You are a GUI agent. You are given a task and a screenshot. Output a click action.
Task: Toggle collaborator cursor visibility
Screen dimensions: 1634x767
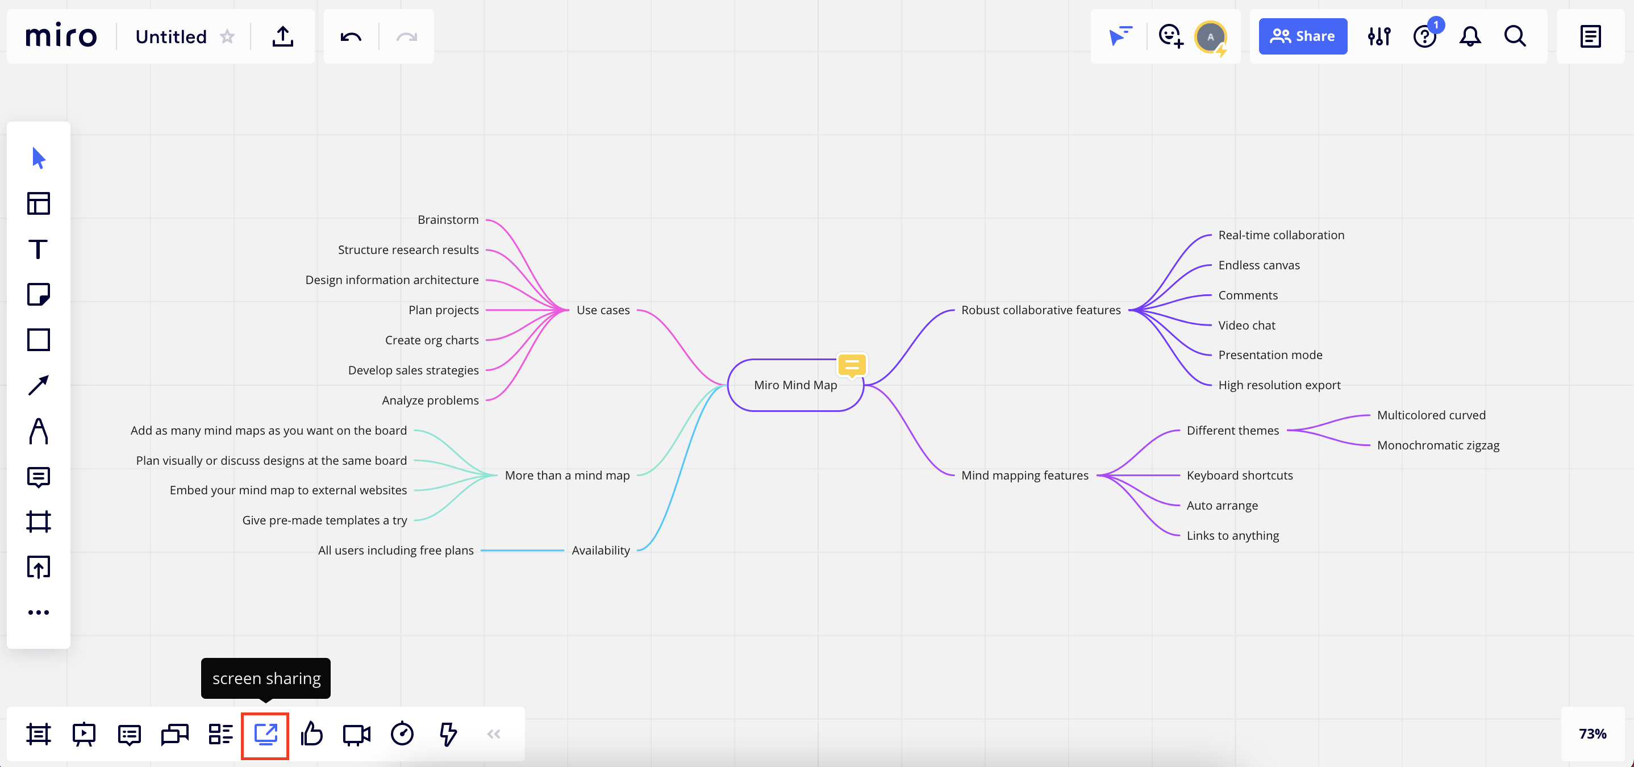point(1120,36)
